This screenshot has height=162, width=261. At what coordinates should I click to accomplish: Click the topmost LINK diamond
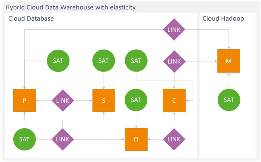click(x=174, y=30)
